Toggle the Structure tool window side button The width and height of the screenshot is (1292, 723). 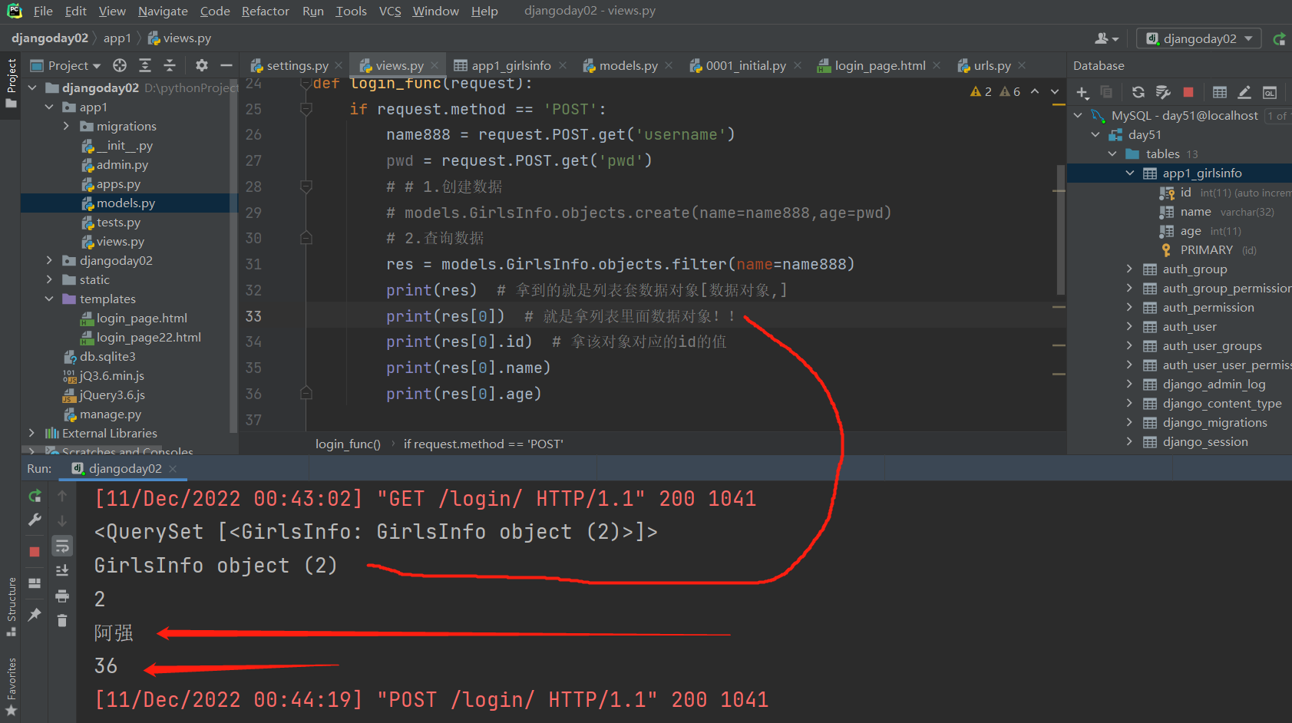coord(11,606)
